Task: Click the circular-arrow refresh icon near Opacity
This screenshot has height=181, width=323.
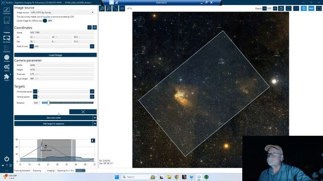Action: tap(281, 9)
